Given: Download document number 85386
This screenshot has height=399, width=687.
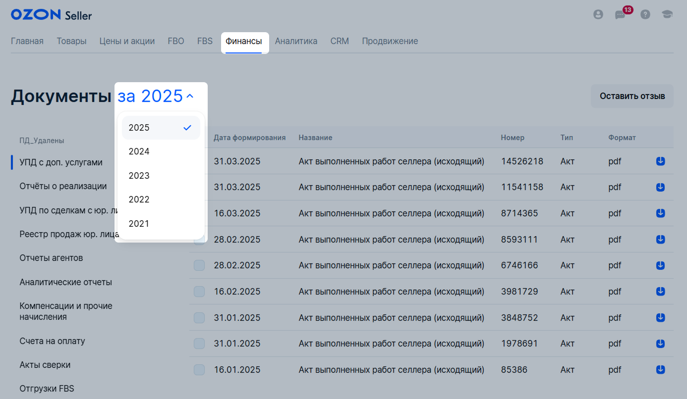Looking at the screenshot, I should tap(660, 369).
